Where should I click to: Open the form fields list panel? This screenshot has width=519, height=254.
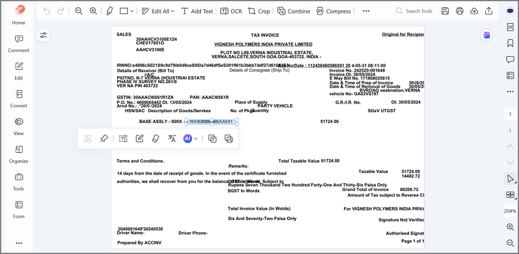click(x=510, y=75)
